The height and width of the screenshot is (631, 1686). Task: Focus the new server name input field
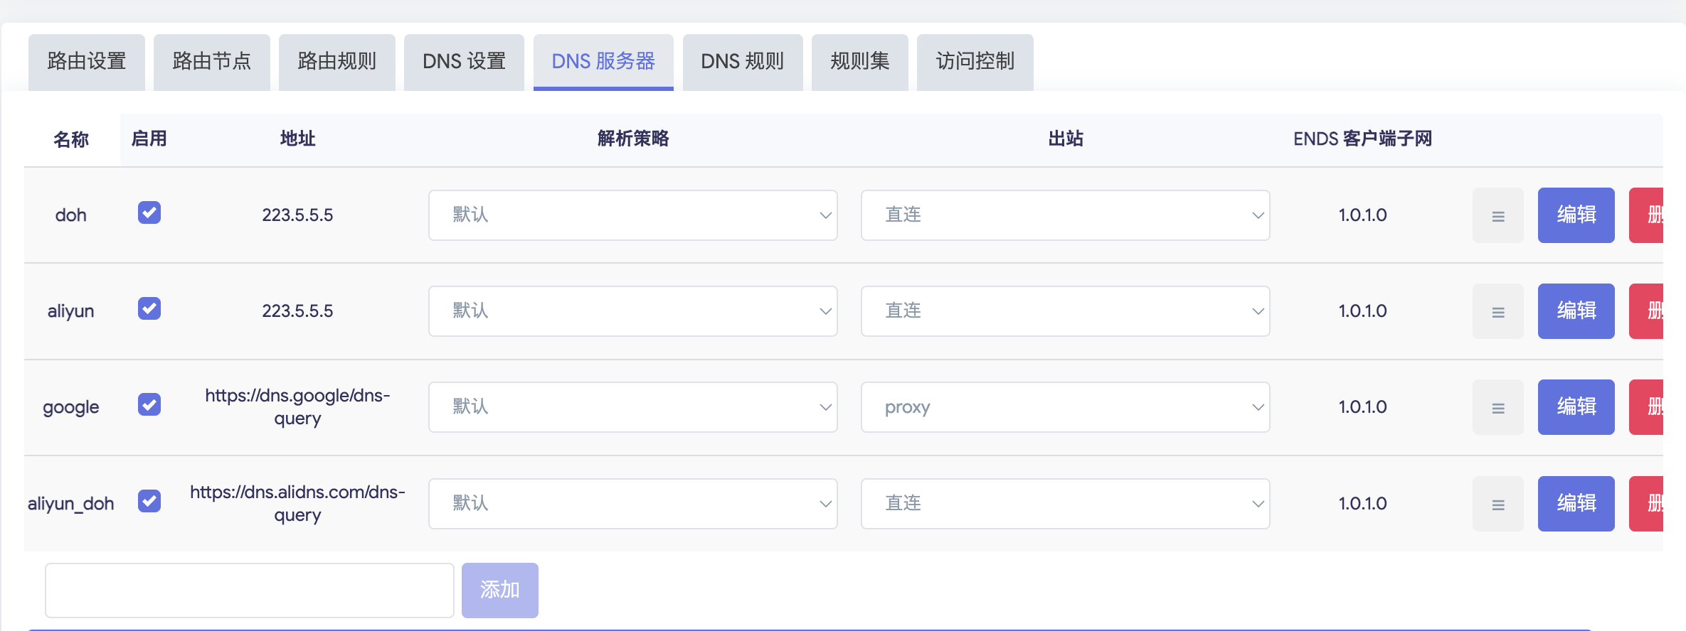(x=249, y=590)
